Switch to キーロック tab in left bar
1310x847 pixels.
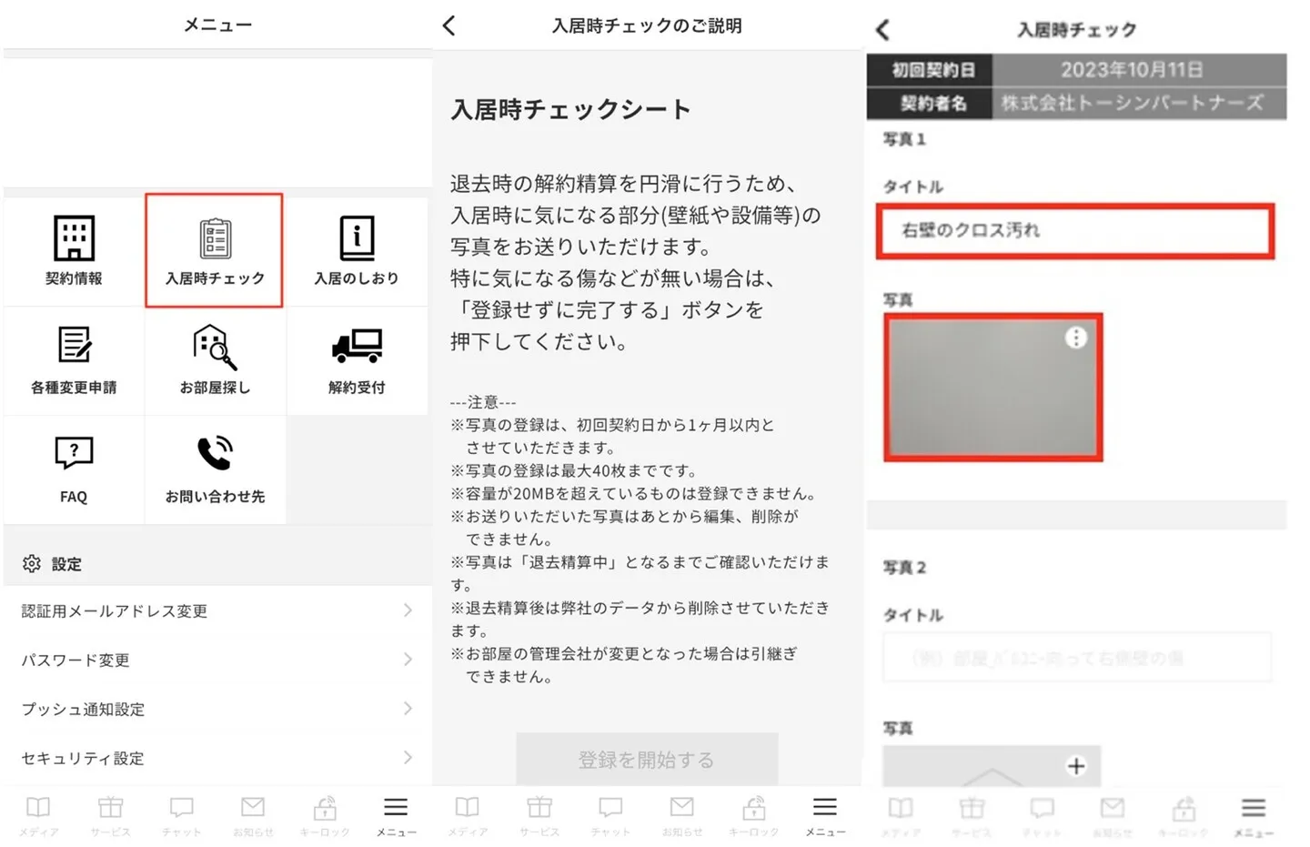(x=325, y=813)
